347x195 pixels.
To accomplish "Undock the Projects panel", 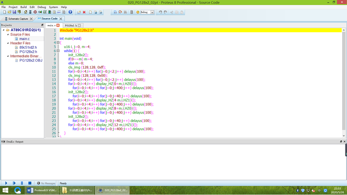I will 42,25.
